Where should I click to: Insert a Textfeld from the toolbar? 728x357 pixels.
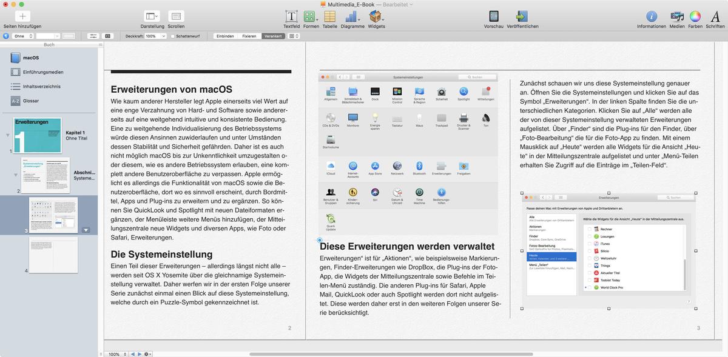coord(292,16)
